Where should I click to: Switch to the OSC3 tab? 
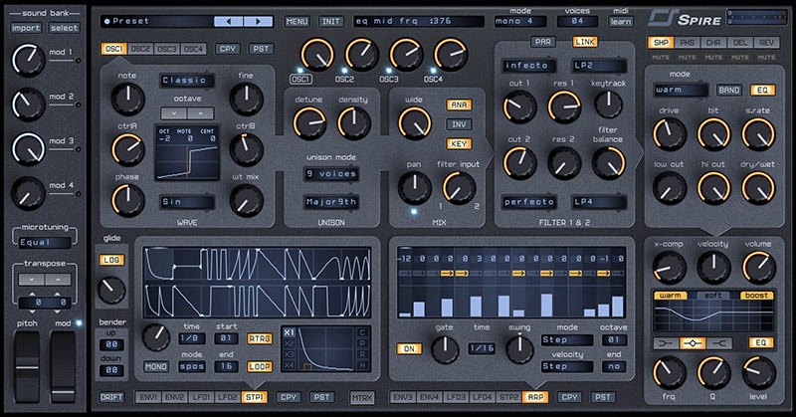pyautogui.click(x=167, y=49)
